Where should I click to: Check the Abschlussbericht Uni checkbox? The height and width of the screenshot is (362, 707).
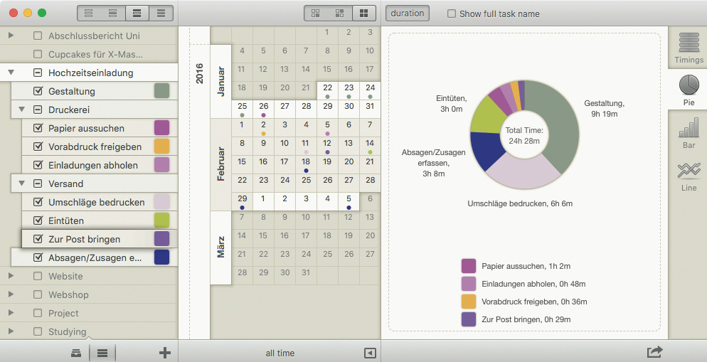coord(38,36)
